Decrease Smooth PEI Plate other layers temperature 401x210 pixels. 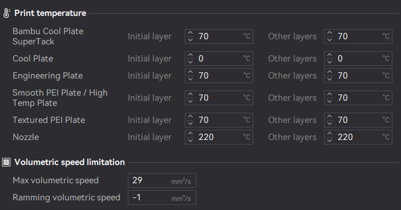click(x=329, y=101)
